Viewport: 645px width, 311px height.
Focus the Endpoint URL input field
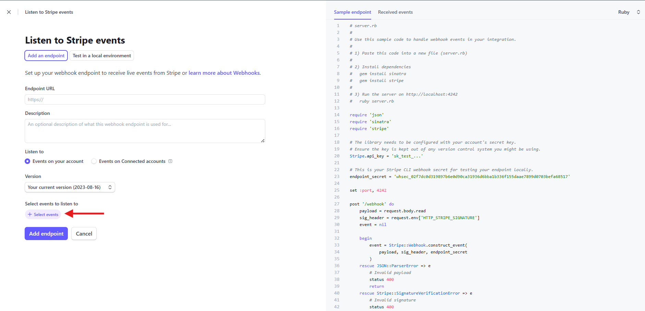[x=145, y=99]
